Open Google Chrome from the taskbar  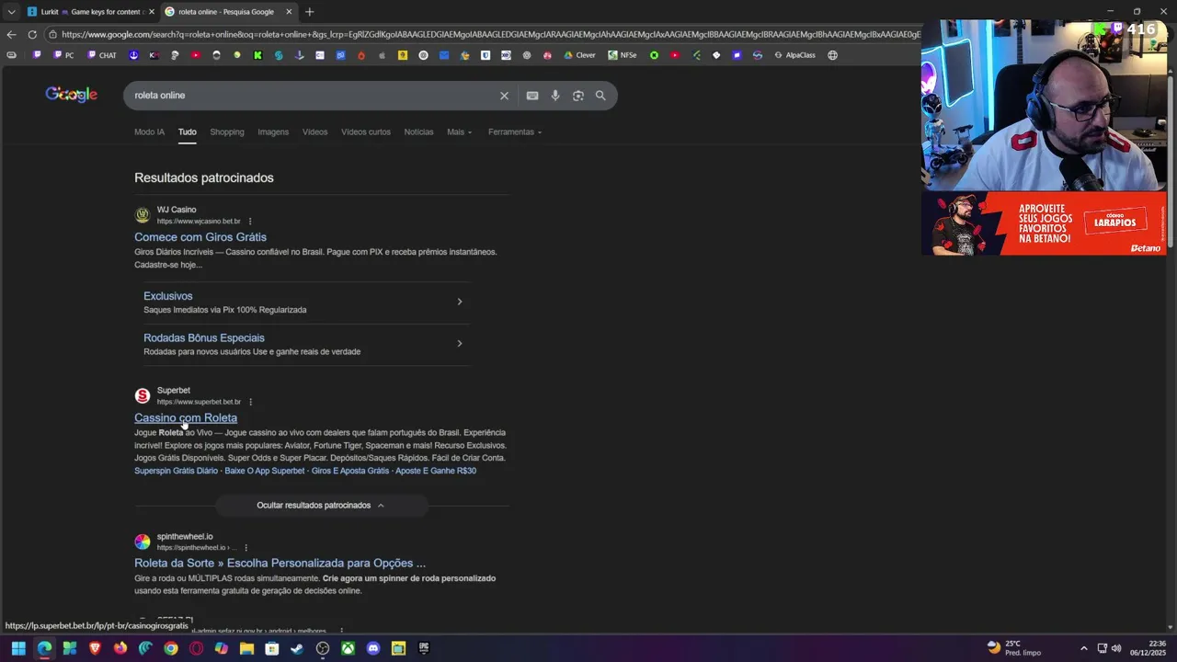[171, 648]
